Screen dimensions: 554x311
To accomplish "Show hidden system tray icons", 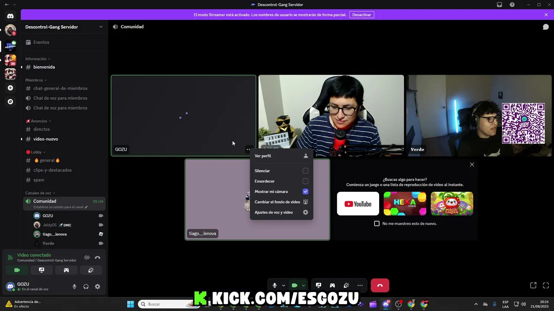I will point(476,304).
